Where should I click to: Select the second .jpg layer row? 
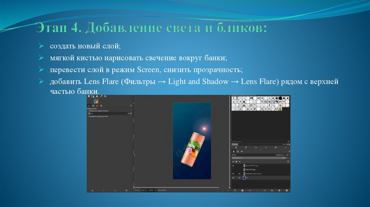tap(261, 169)
